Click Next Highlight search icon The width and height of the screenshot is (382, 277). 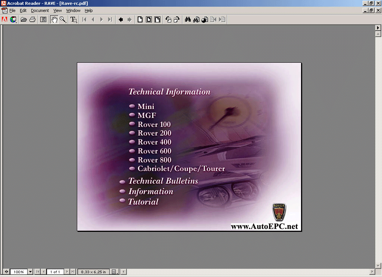coord(222,19)
